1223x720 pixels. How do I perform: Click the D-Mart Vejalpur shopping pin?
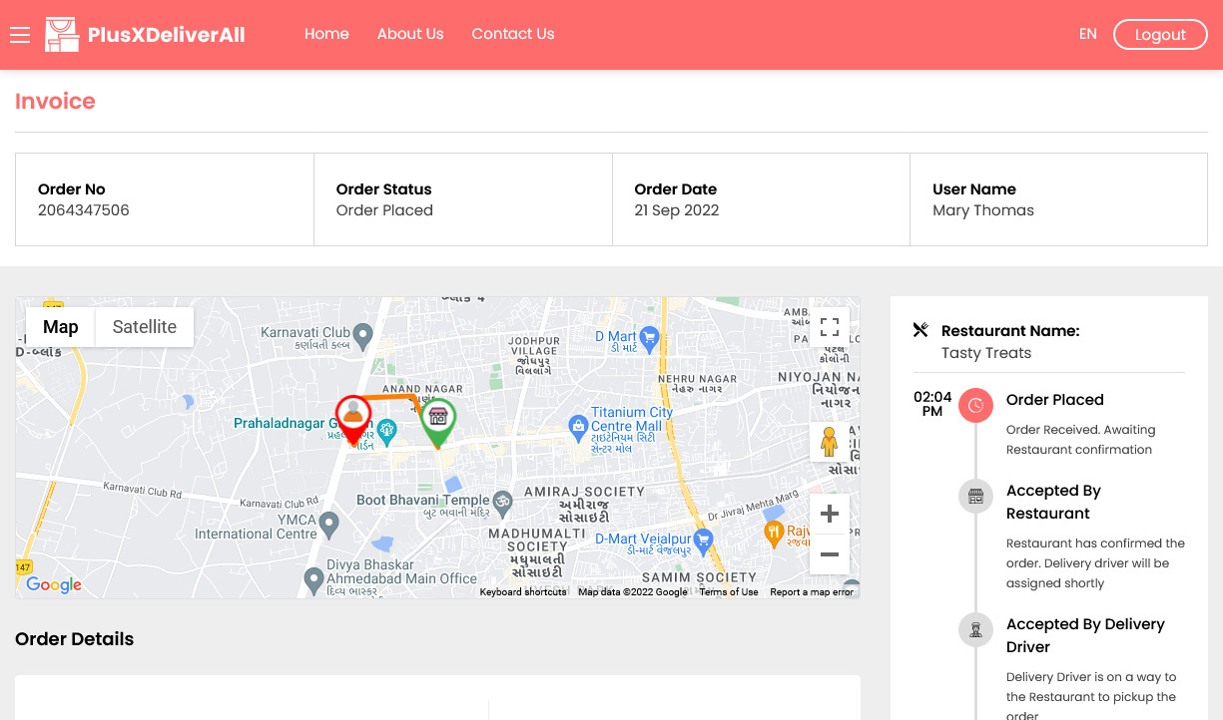704,540
